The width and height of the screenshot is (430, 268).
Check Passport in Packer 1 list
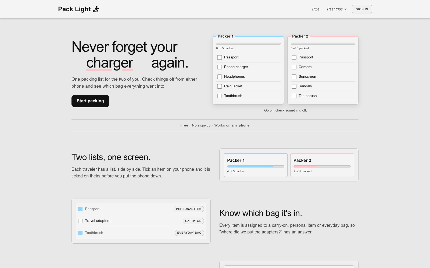pyautogui.click(x=220, y=57)
